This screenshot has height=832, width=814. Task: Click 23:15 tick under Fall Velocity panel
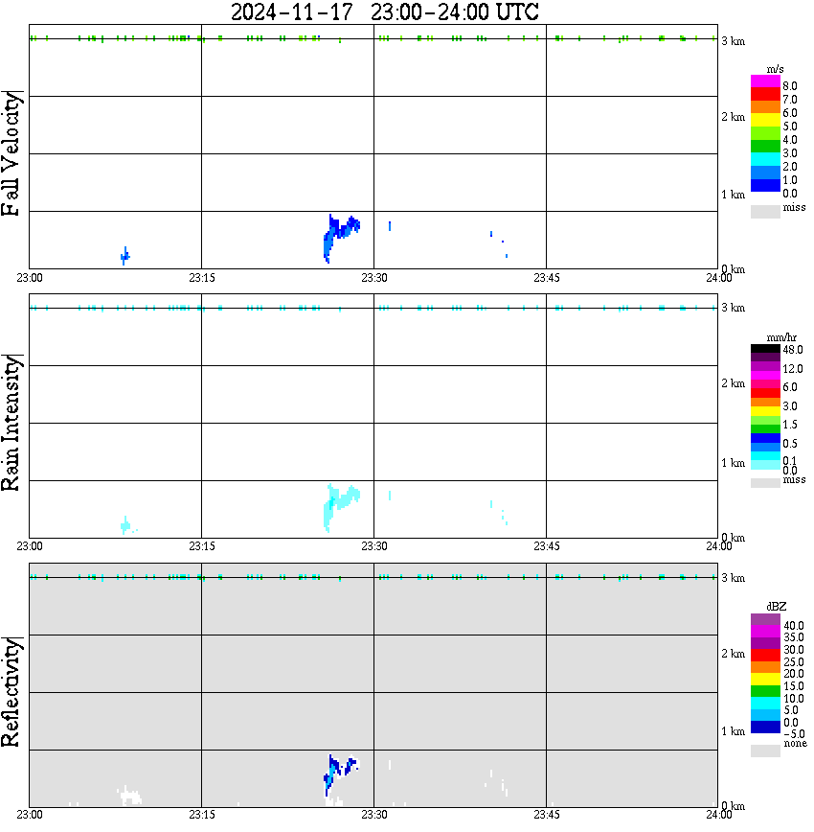(x=202, y=278)
